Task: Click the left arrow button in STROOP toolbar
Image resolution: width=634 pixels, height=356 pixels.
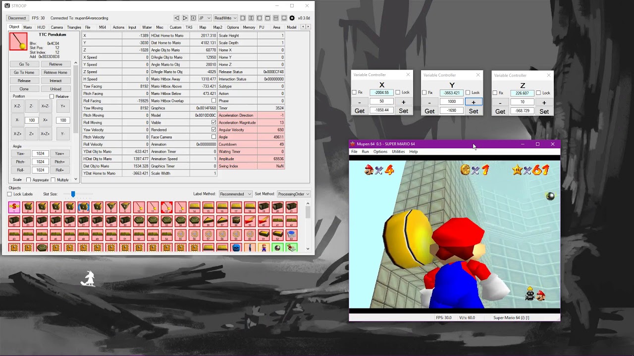Action: (177, 18)
